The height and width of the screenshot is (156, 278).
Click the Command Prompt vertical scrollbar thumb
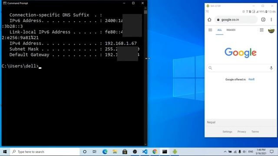146,12
